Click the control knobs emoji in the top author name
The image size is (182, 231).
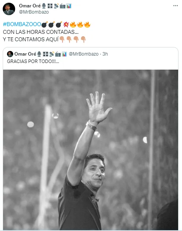tap(50, 6)
